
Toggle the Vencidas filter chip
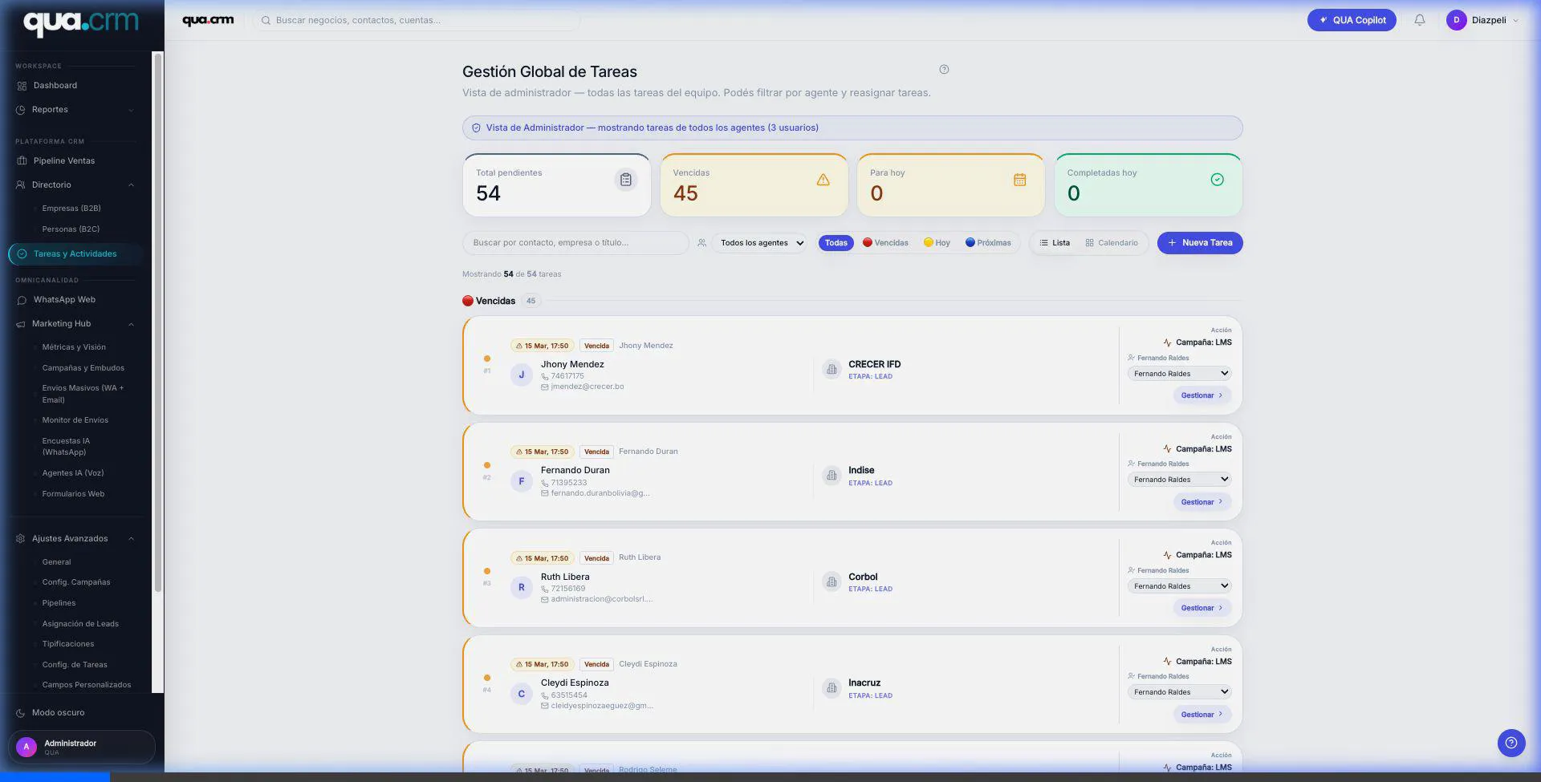point(885,242)
